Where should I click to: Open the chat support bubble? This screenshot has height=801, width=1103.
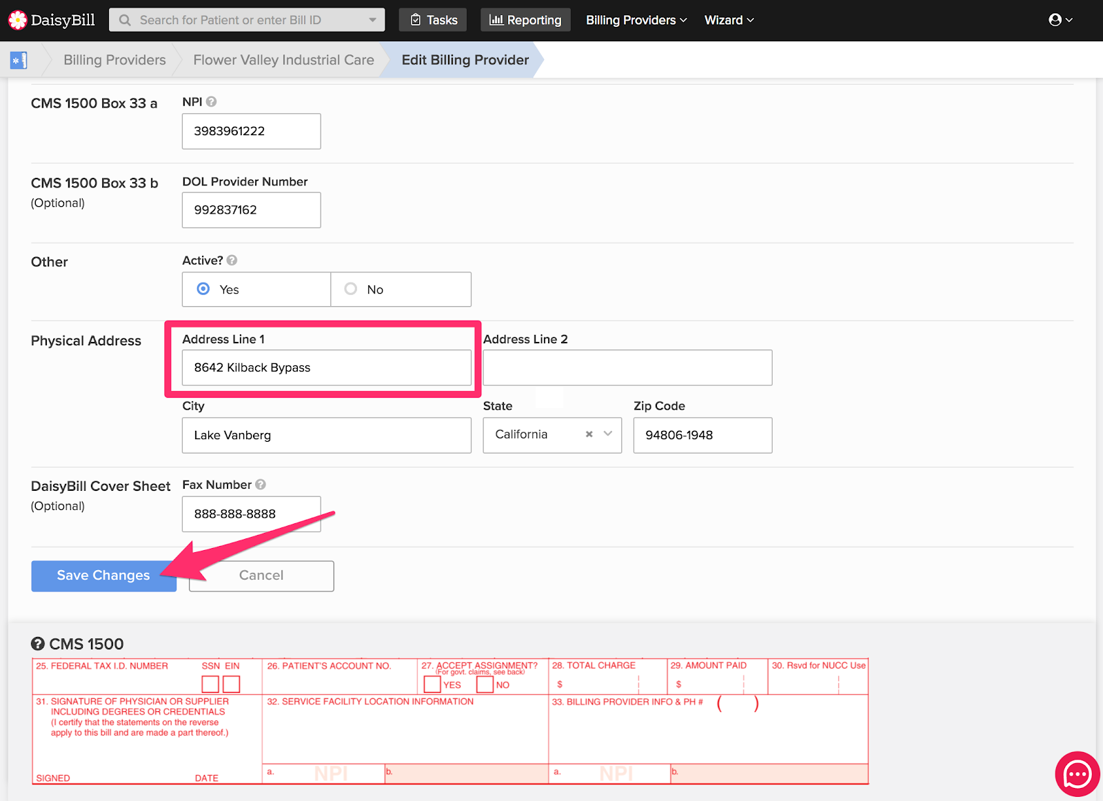pyautogui.click(x=1077, y=774)
